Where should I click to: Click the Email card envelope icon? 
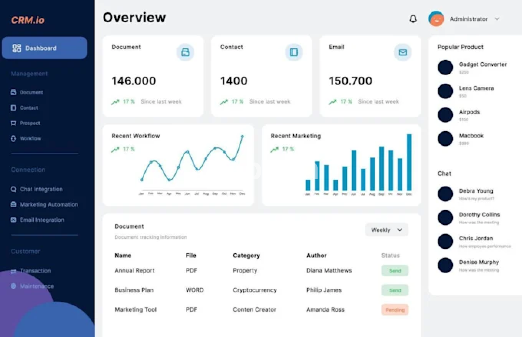click(x=403, y=52)
